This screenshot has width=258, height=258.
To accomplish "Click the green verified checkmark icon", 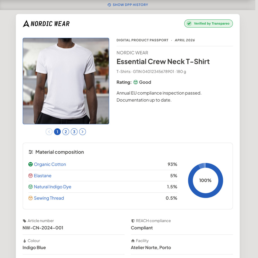I will coord(189,24).
